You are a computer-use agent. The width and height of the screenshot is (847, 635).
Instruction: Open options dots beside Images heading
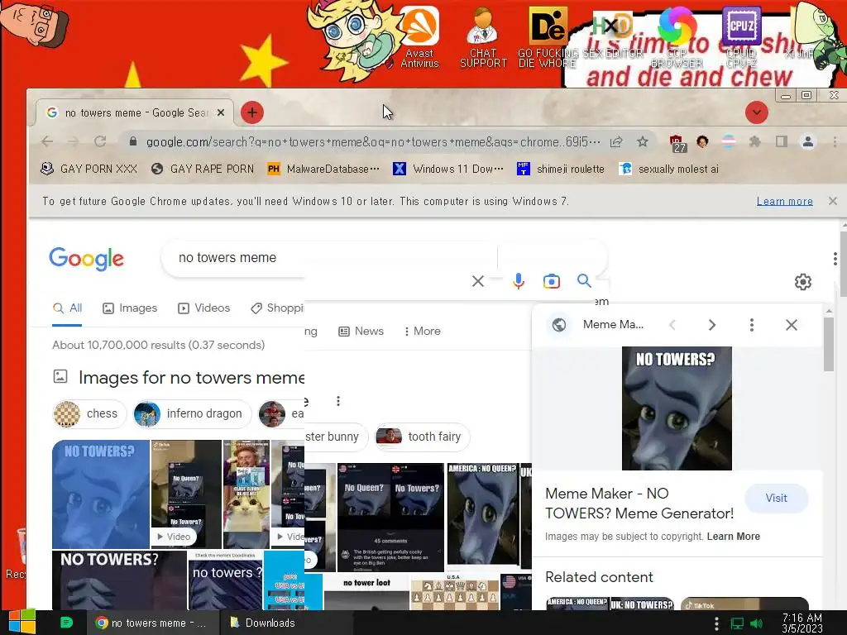pos(338,401)
